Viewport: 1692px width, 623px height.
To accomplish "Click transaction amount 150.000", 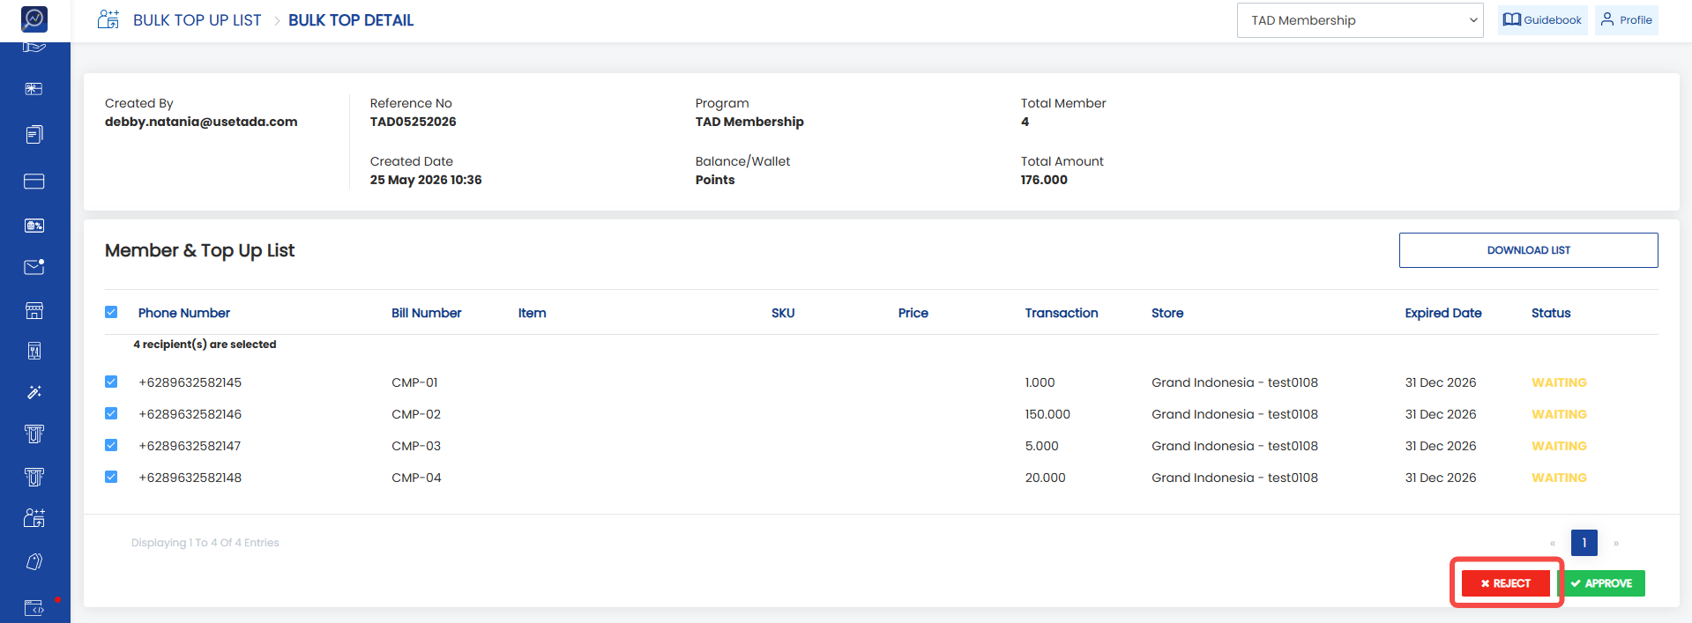I will (1047, 414).
